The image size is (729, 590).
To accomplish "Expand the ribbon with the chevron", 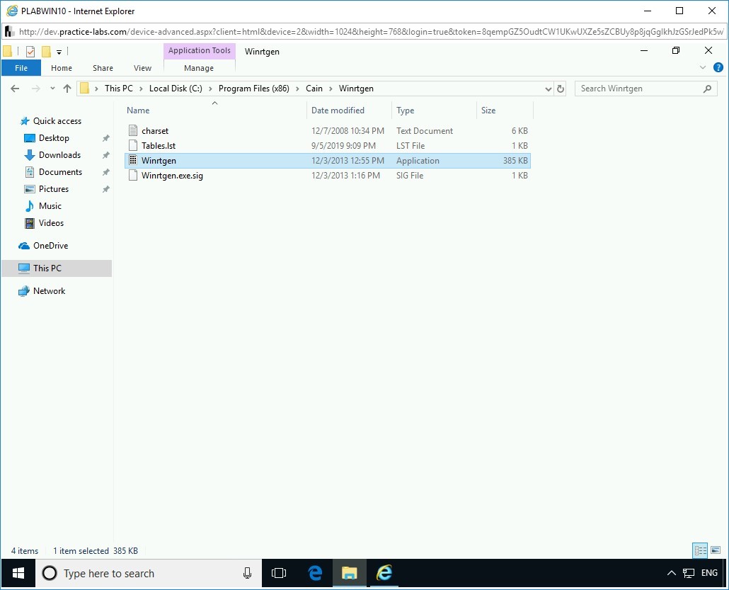I will point(703,68).
